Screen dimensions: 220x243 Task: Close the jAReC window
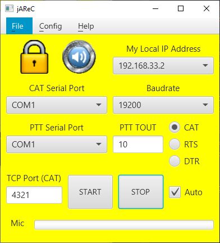[x=207, y=8]
